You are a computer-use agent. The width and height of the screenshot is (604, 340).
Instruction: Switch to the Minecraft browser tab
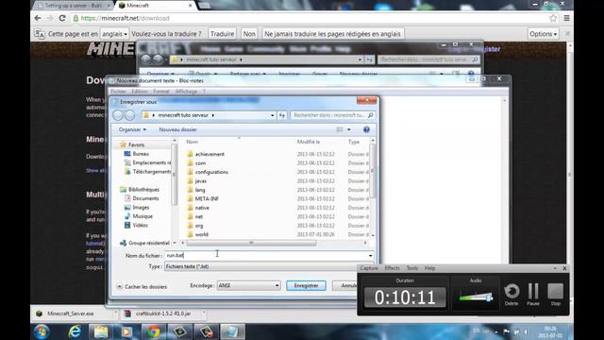(154, 6)
